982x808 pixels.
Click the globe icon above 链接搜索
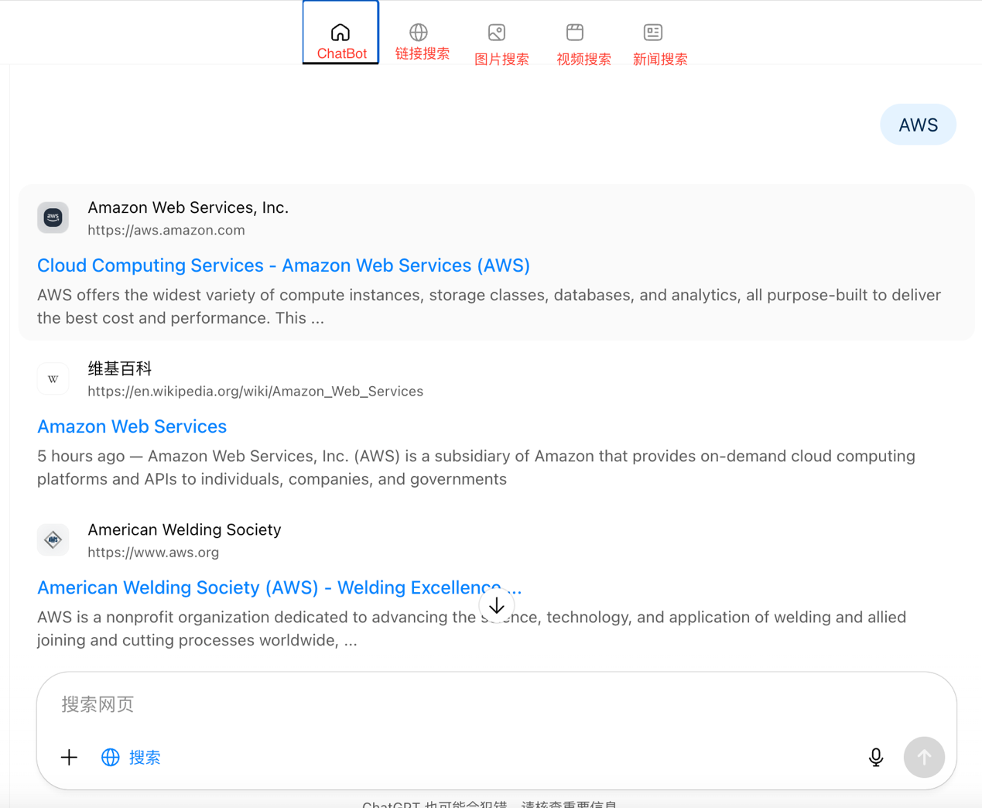click(419, 32)
